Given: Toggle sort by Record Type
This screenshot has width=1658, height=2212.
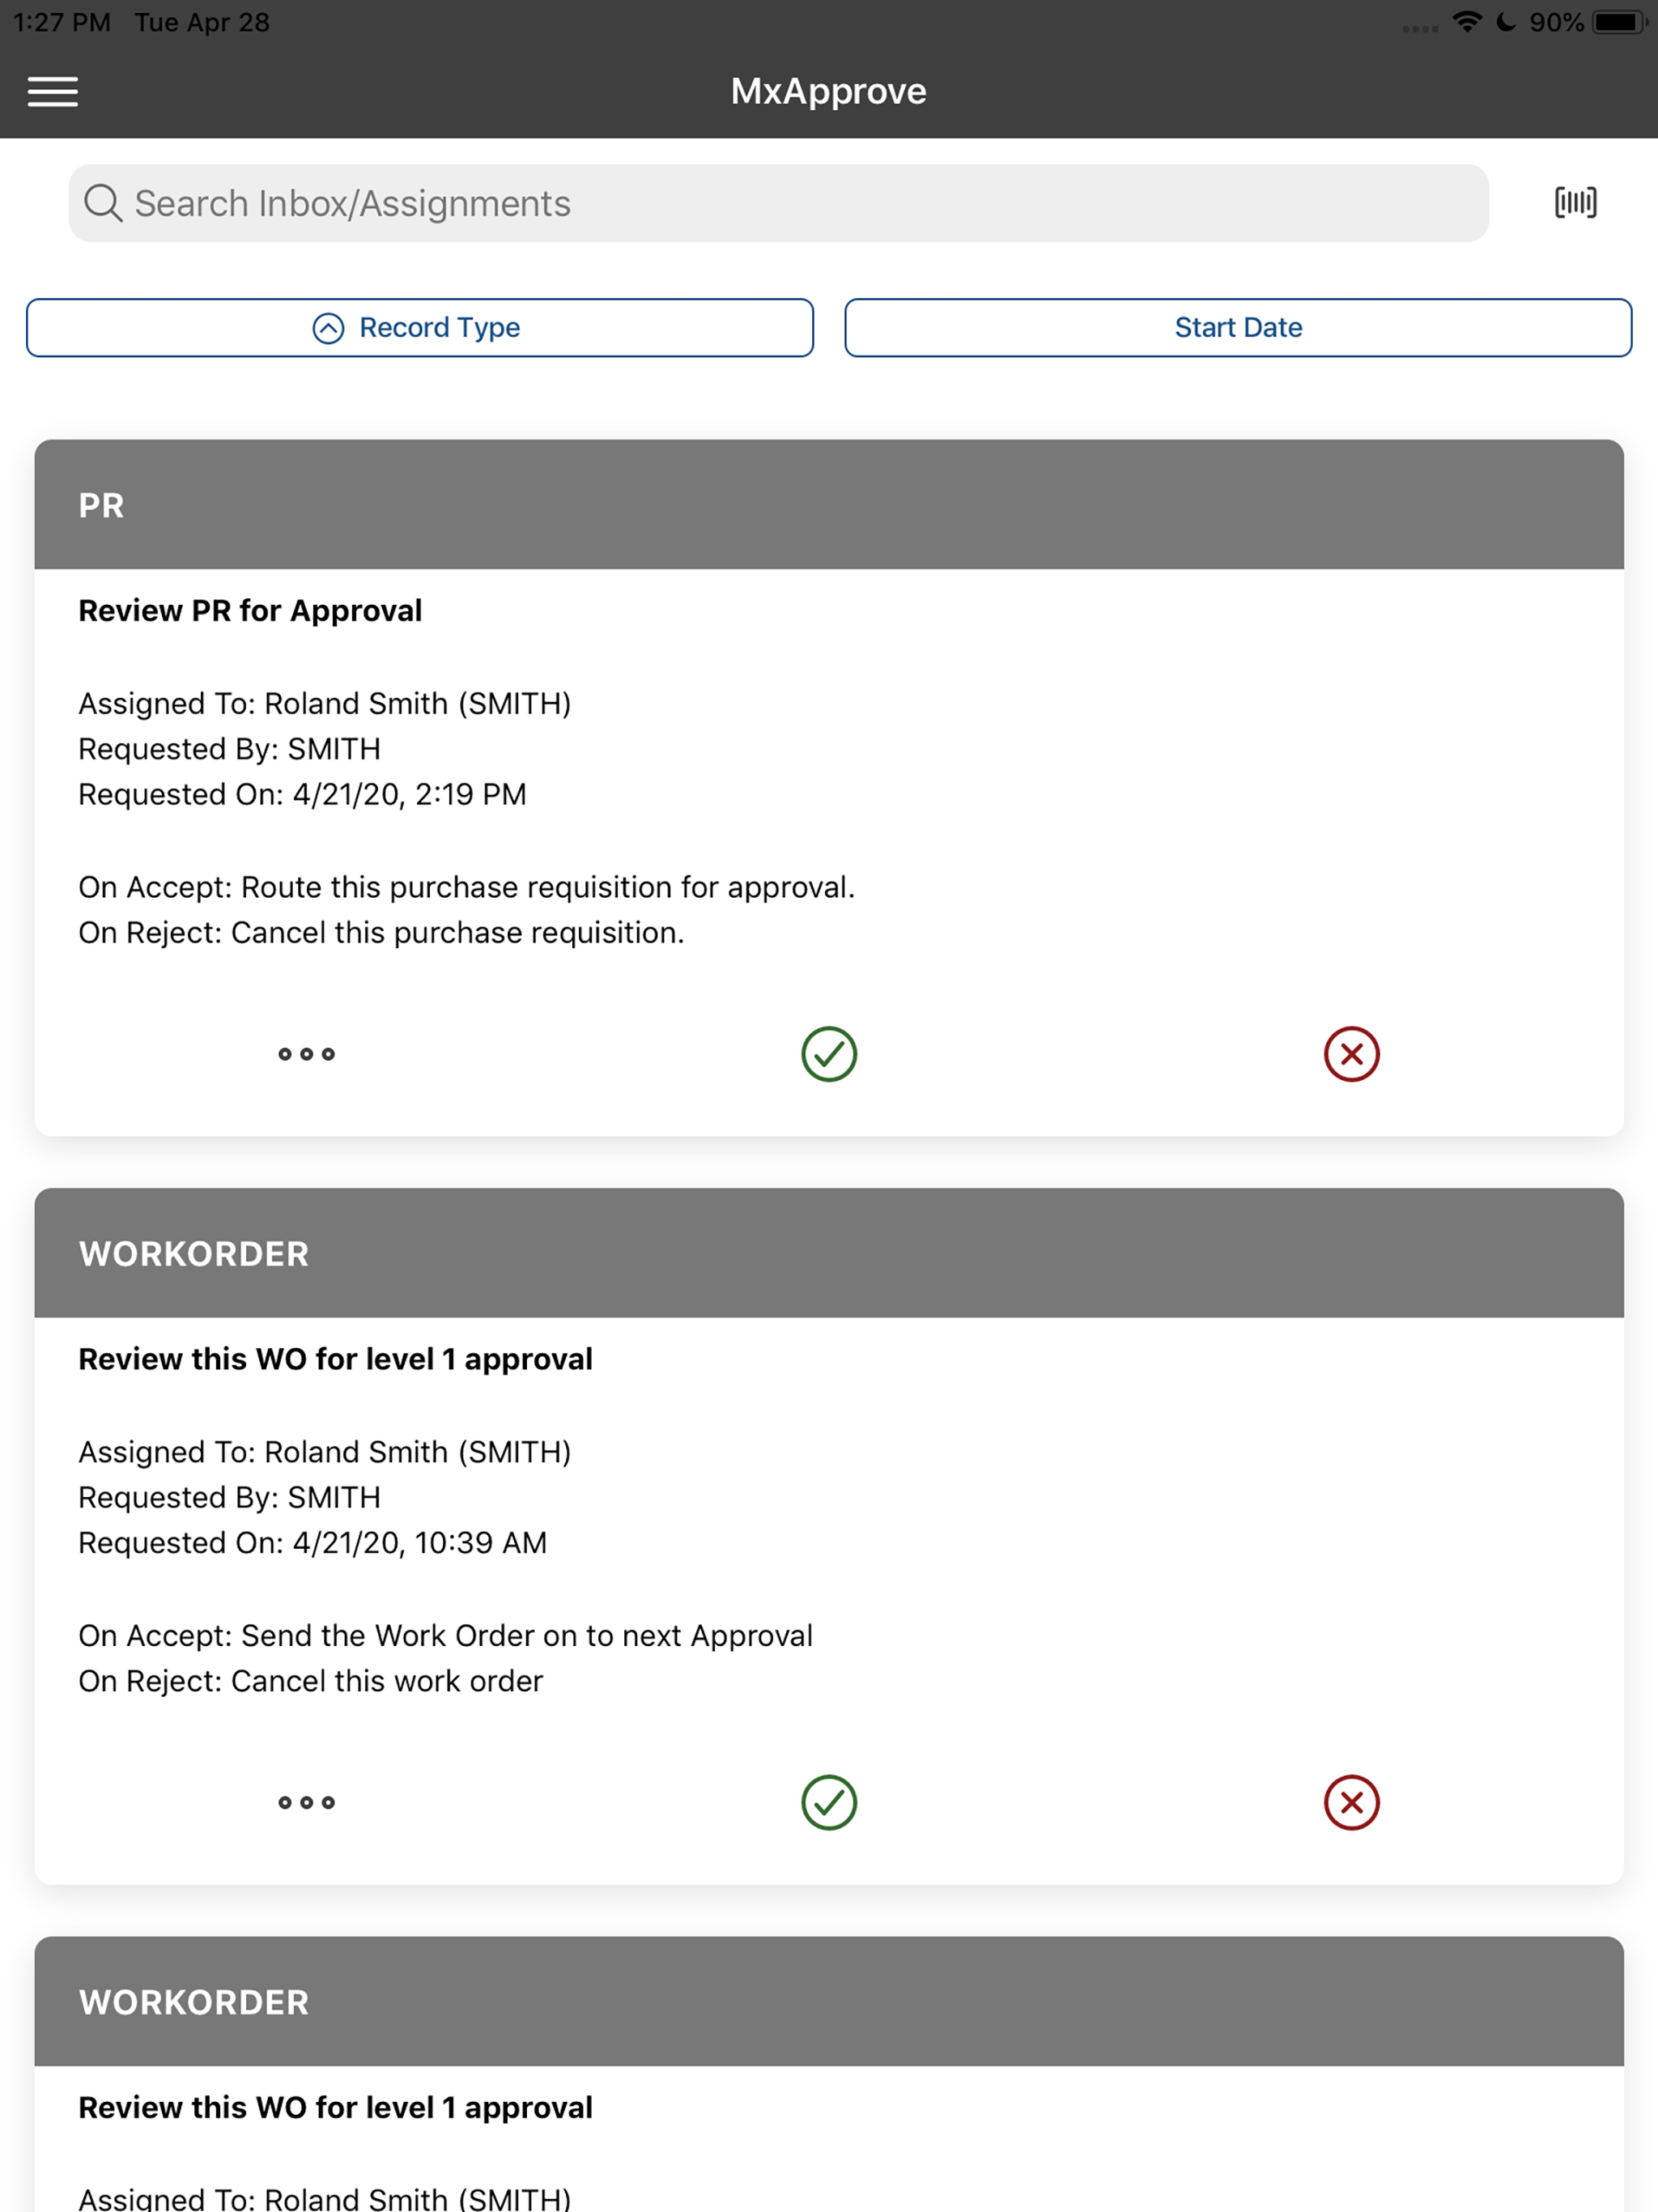Looking at the screenshot, I should (x=420, y=327).
